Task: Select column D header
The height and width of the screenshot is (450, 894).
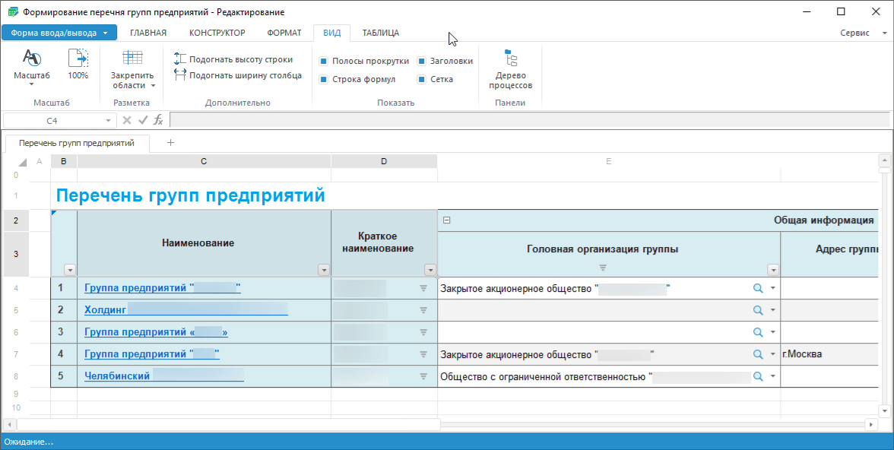Action: 384,161
